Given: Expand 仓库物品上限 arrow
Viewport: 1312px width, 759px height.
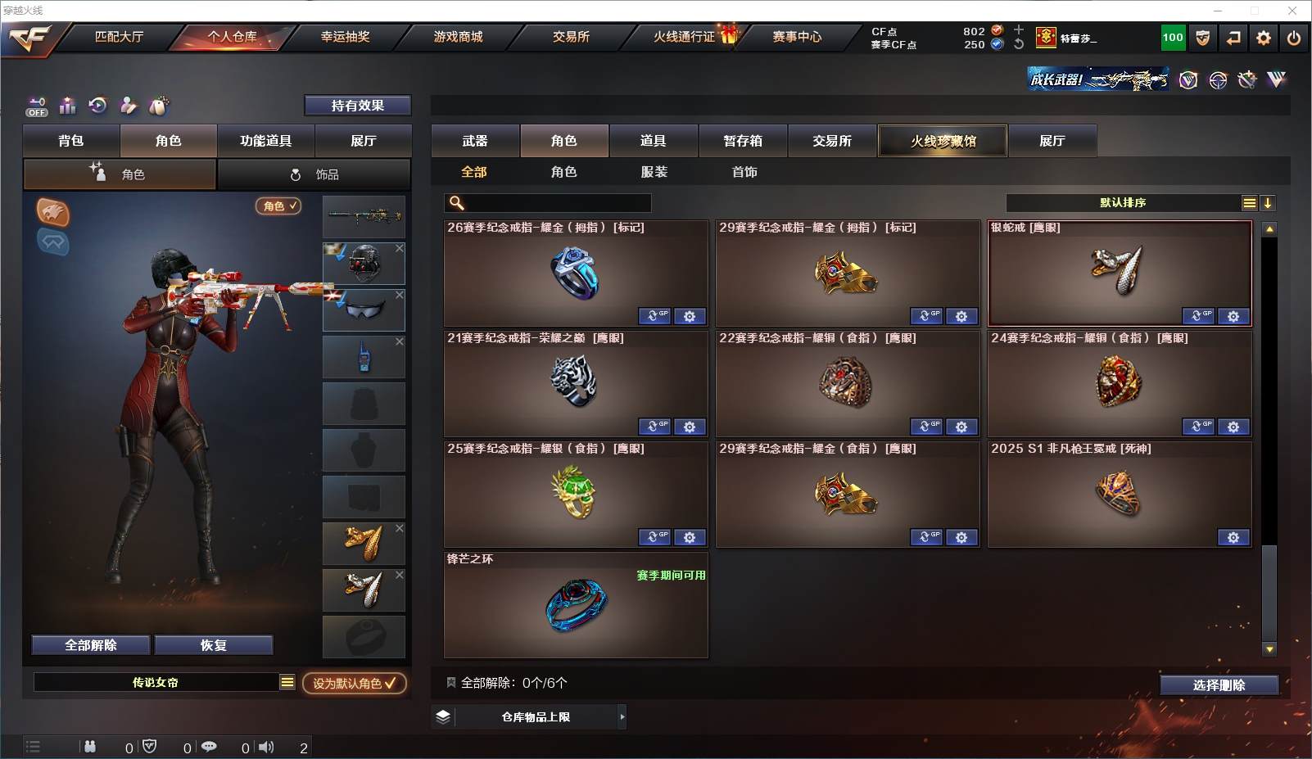Looking at the screenshot, I should (622, 716).
